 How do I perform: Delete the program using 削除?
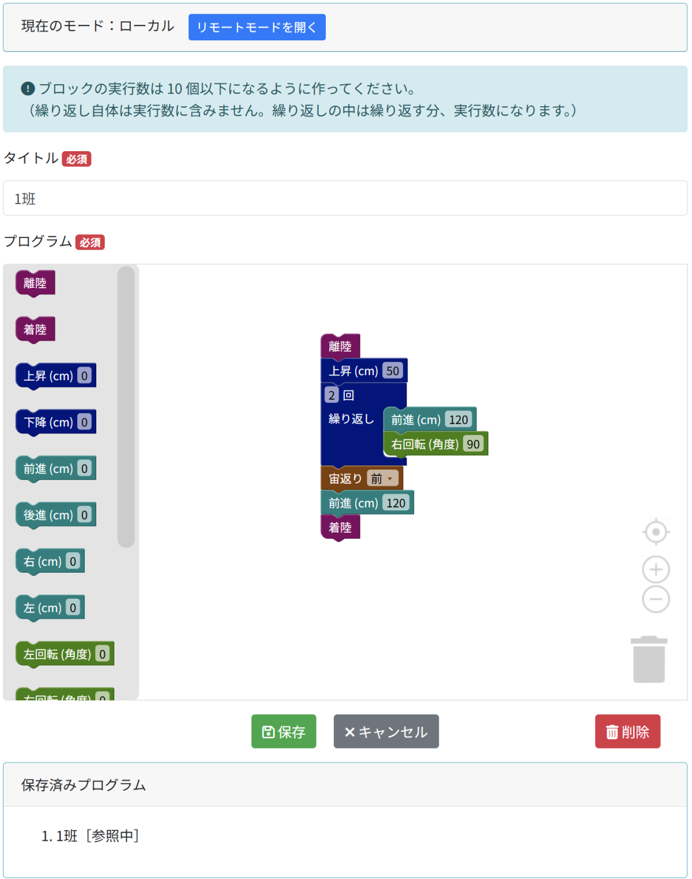(627, 731)
